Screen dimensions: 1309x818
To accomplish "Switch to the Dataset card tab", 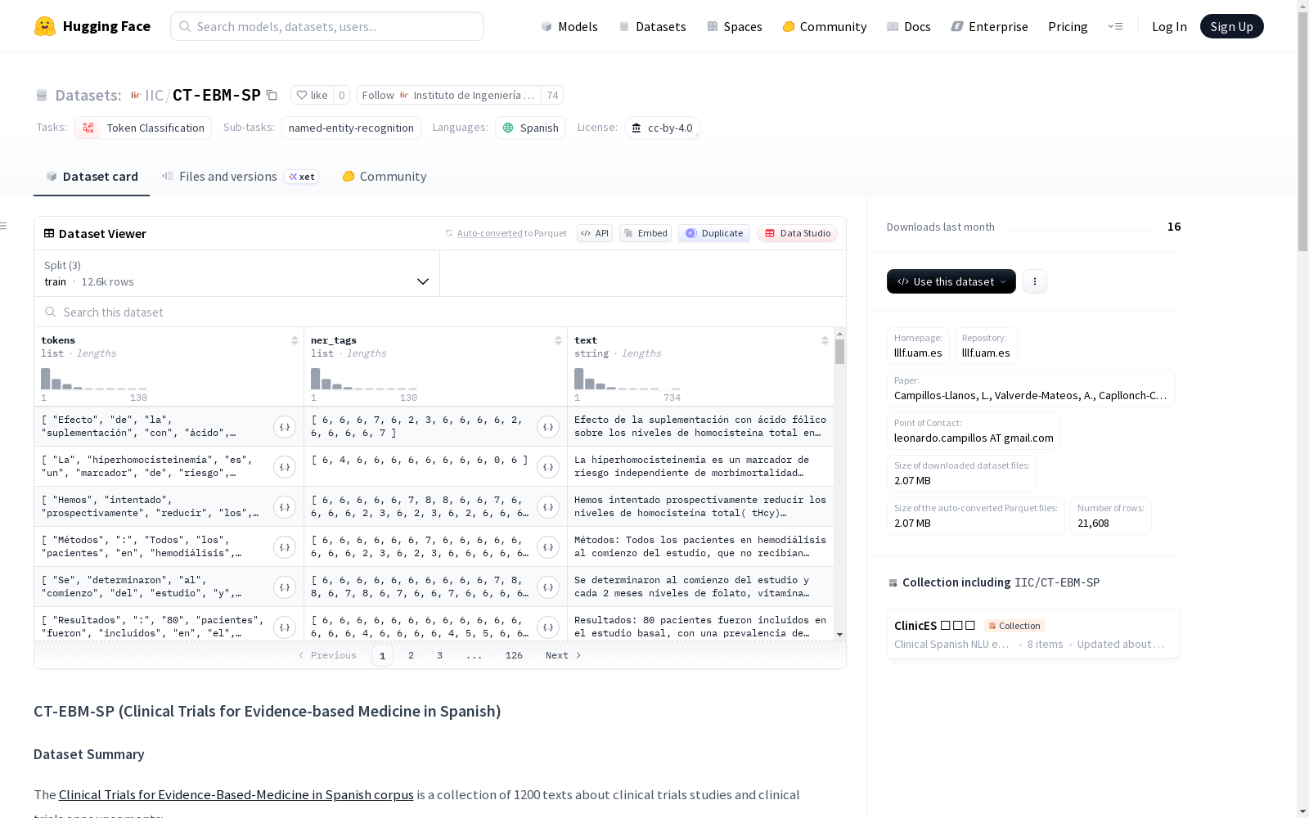I will pyautogui.click(x=92, y=177).
